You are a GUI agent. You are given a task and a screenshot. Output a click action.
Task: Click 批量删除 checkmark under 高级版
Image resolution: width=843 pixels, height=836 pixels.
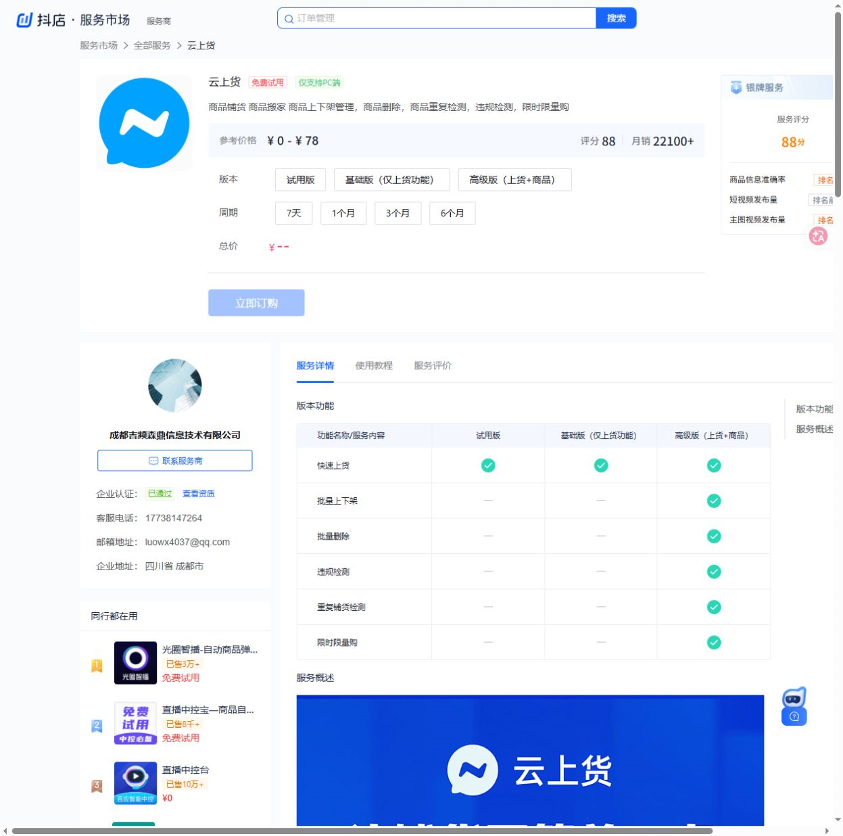(714, 536)
